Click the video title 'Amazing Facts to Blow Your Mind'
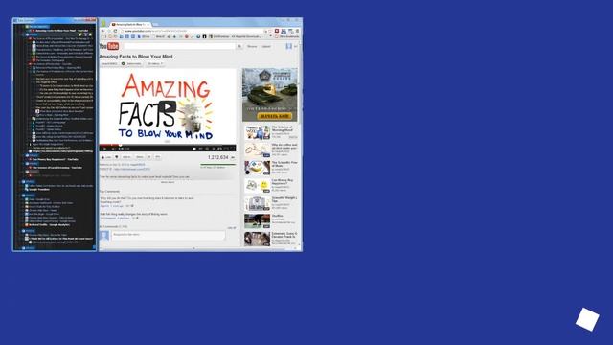 pyautogui.click(x=136, y=57)
